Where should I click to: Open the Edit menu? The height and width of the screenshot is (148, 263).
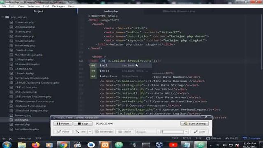pos(12,6)
